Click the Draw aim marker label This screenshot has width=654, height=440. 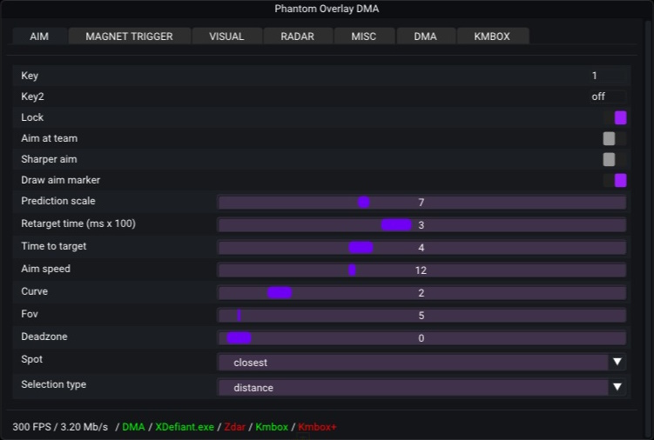tap(60, 180)
